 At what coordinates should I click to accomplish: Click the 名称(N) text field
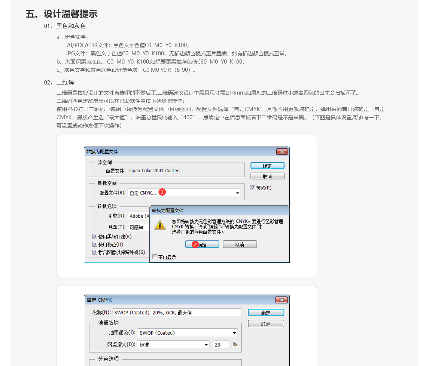click(x=177, y=313)
